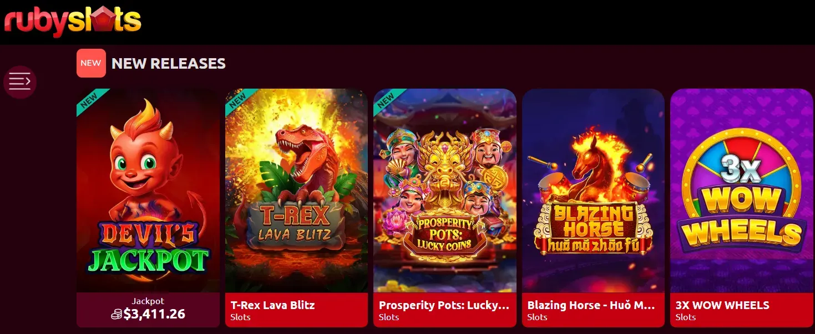This screenshot has width=815, height=334.
Task: Click the red NEW badge icon
Action: point(91,63)
